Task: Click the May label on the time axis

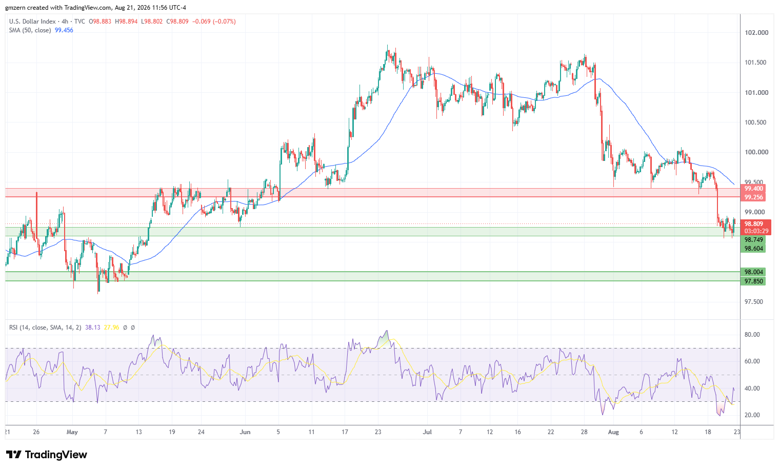Action: tap(72, 432)
